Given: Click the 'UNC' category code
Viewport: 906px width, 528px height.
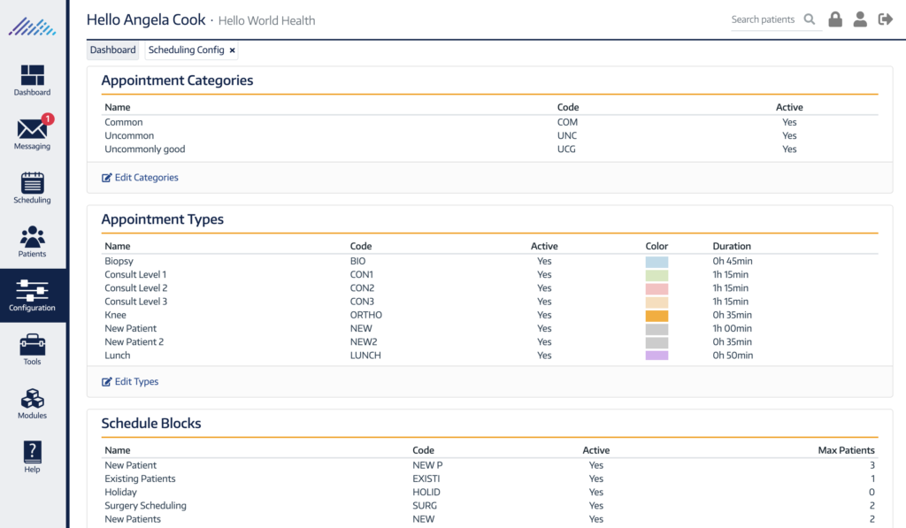Looking at the screenshot, I should (x=566, y=135).
